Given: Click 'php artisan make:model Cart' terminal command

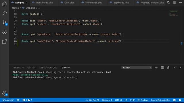Looking at the screenshot, I should click(93, 72).
